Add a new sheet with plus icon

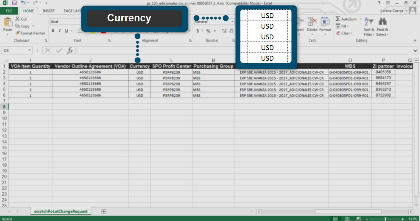[104, 211]
